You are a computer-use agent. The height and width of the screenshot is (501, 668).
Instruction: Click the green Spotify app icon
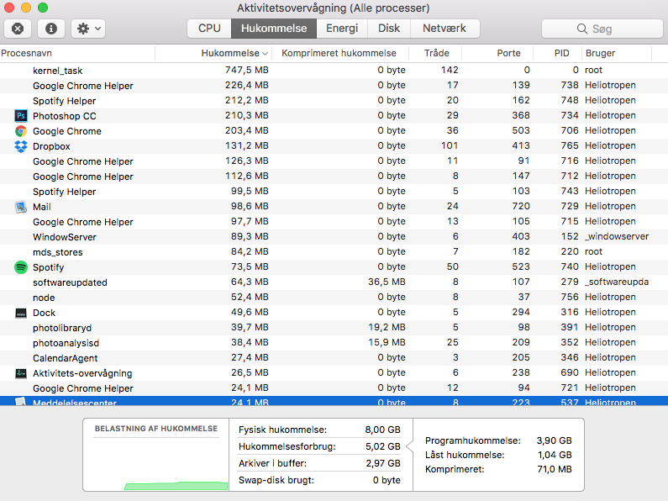click(20, 267)
